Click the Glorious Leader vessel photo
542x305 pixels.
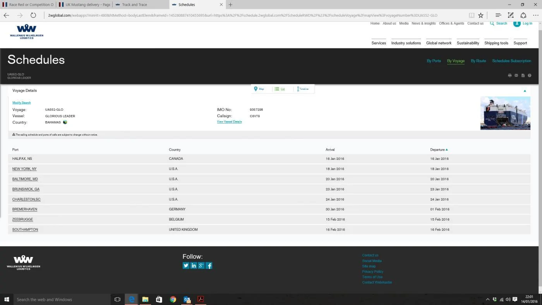point(505,113)
